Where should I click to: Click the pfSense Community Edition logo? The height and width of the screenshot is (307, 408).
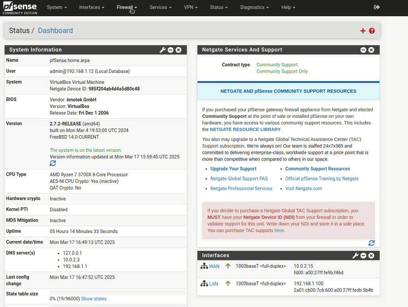pos(20,8)
